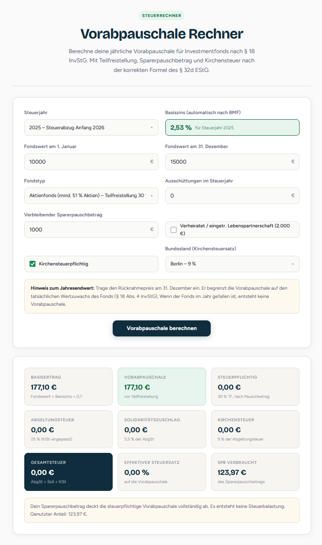Click the Fondstyp label
This screenshot has height=545, width=322.
pos(34,181)
